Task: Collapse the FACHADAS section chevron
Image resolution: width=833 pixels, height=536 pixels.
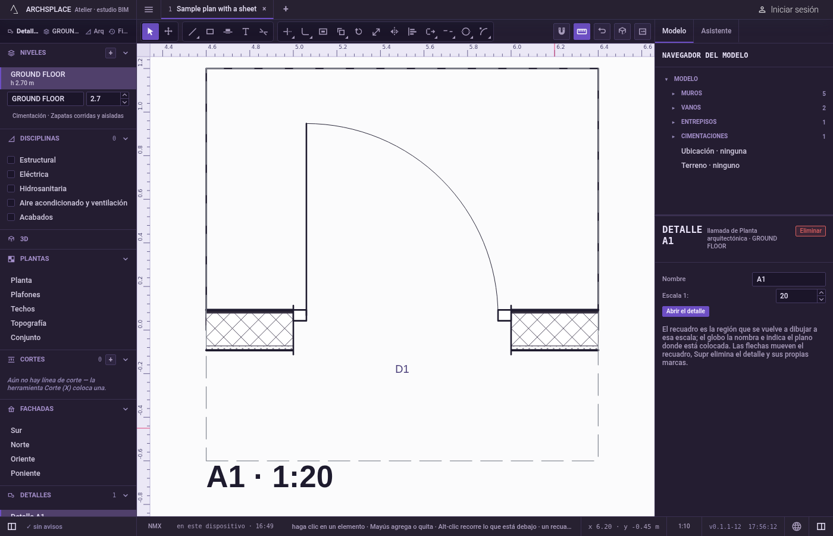Action: (x=126, y=409)
